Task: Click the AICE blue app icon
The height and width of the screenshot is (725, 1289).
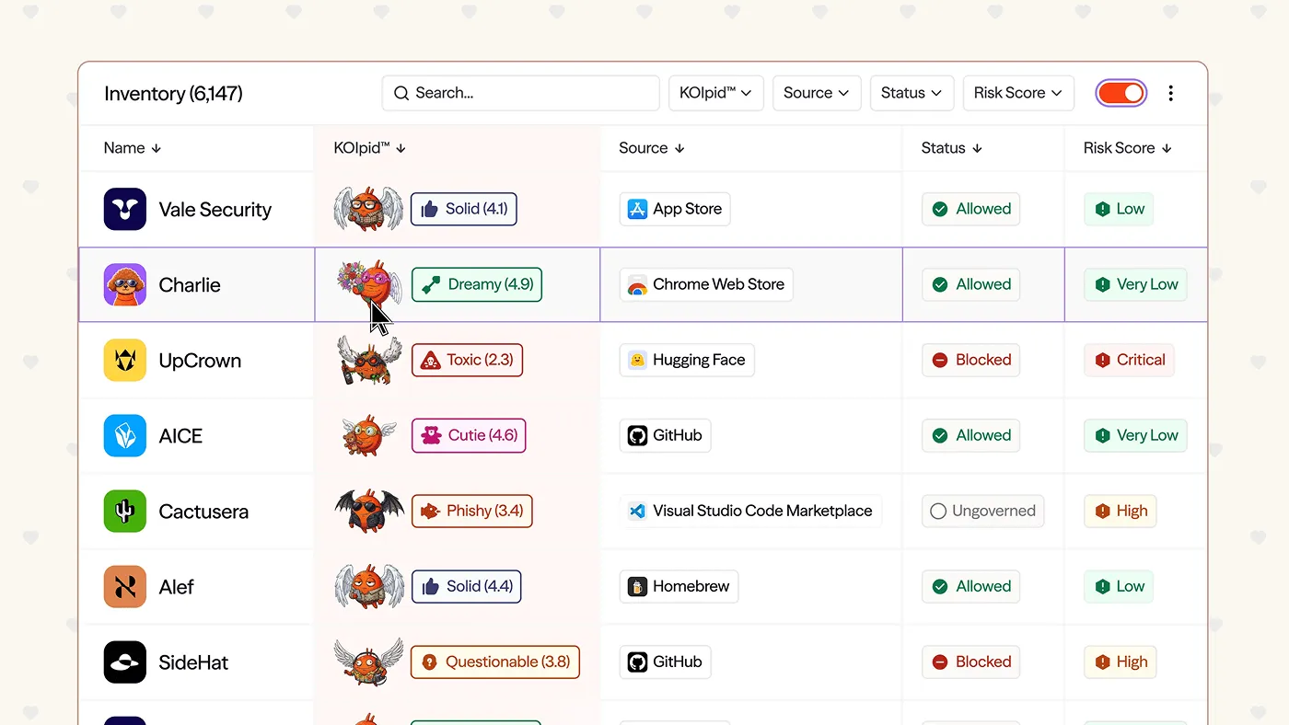Action: pyautogui.click(x=125, y=435)
